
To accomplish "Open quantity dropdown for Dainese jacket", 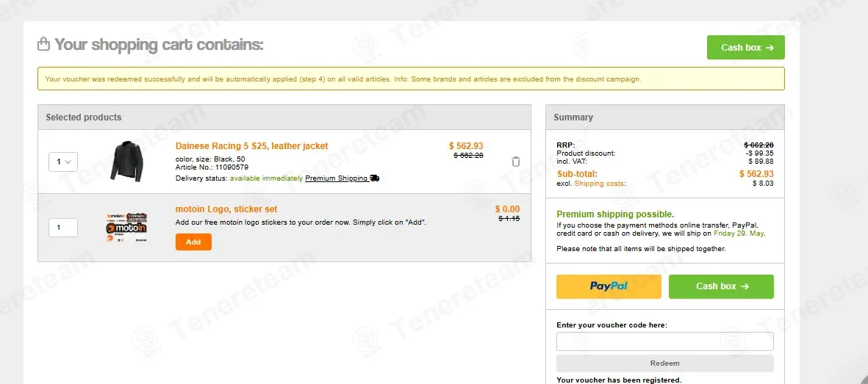I will click(63, 162).
